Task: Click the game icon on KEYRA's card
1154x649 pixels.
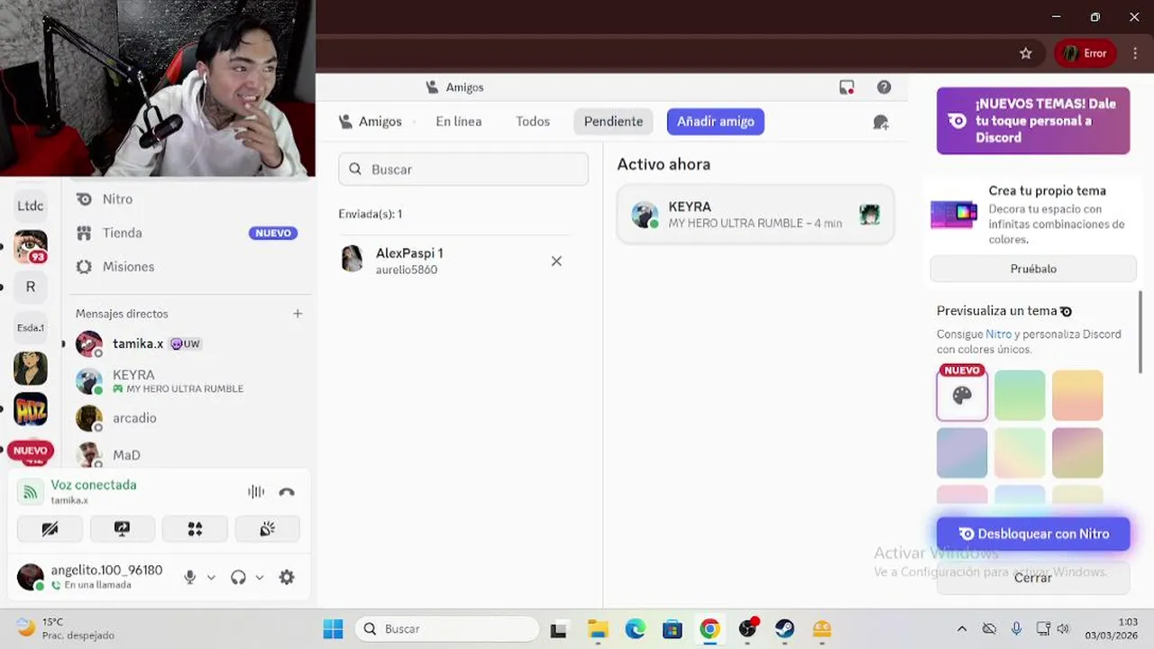Action: tap(869, 215)
